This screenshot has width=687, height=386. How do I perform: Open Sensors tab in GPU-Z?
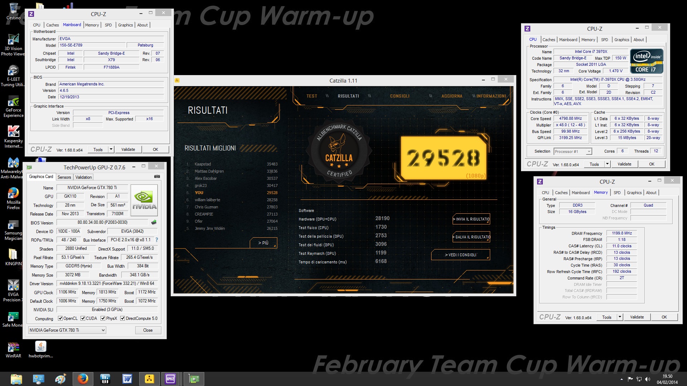(x=64, y=177)
